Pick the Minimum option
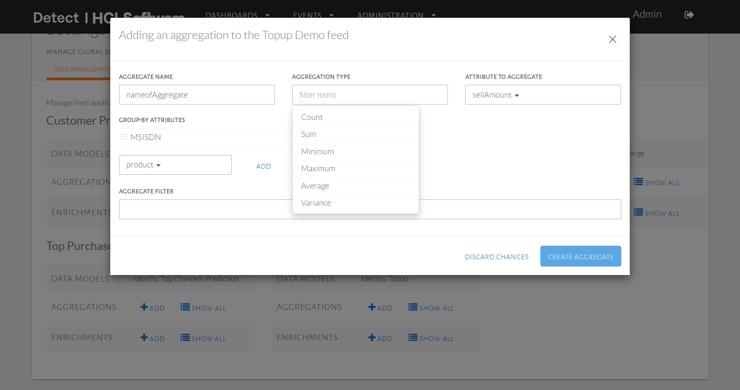Viewport: 740px width, 390px height. pyautogui.click(x=317, y=152)
